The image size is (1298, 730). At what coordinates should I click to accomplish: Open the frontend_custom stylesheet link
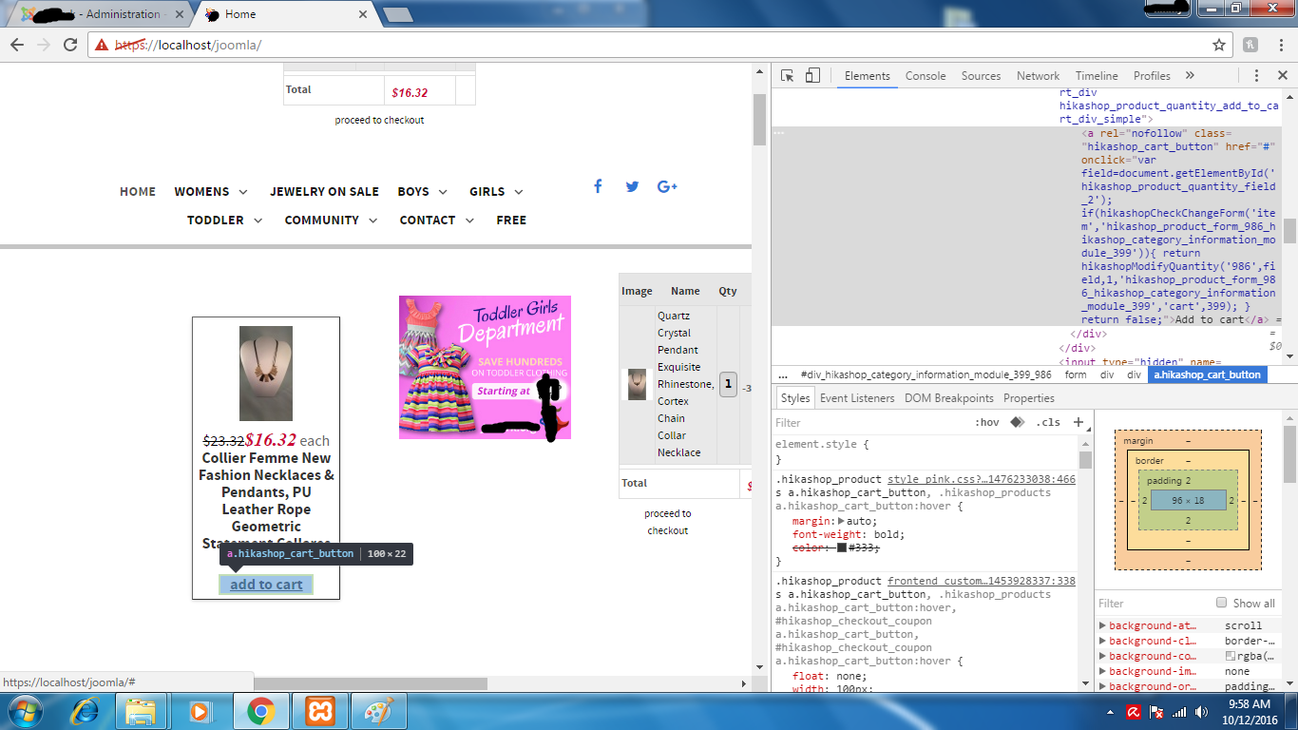point(982,581)
